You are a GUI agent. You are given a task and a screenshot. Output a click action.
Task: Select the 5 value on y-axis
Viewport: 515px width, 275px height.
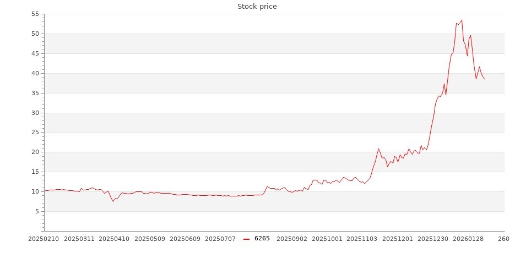click(39, 211)
